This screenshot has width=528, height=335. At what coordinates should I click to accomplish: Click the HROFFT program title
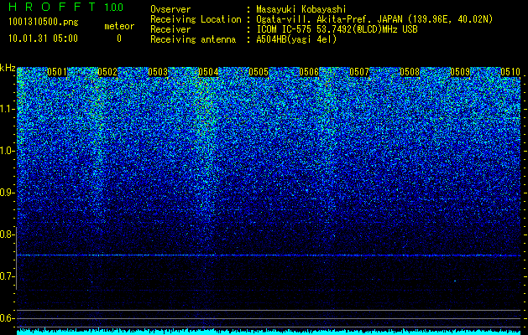click(x=52, y=7)
